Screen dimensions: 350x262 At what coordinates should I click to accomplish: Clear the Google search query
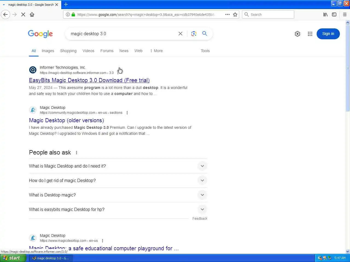pyautogui.click(x=180, y=34)
